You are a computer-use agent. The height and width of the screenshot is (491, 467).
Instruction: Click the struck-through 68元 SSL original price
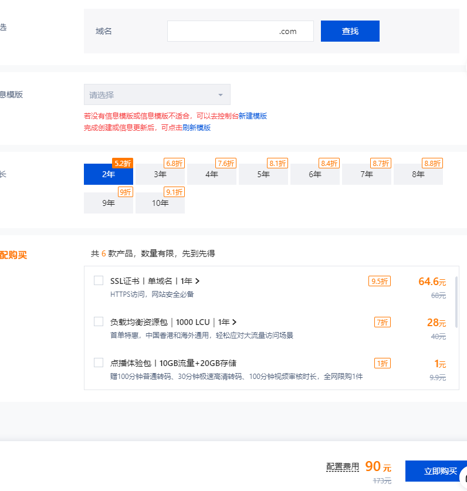[438, 295]
